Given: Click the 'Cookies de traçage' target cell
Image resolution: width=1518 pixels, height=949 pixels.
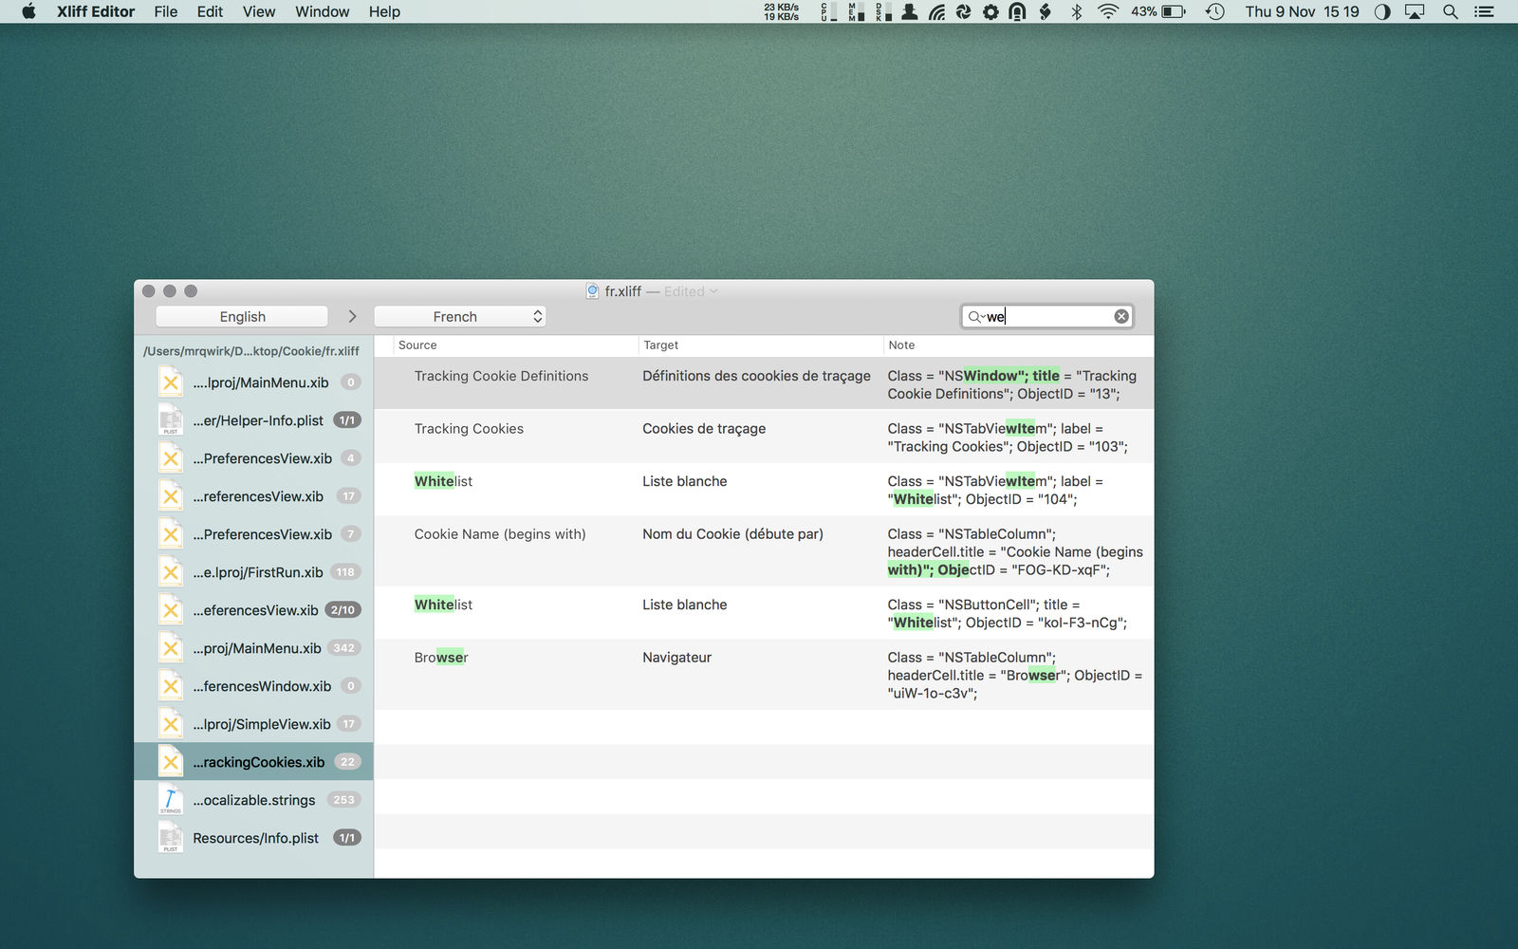Looking at the screenshot, I should pyautogui.click(x=704, y=429).
